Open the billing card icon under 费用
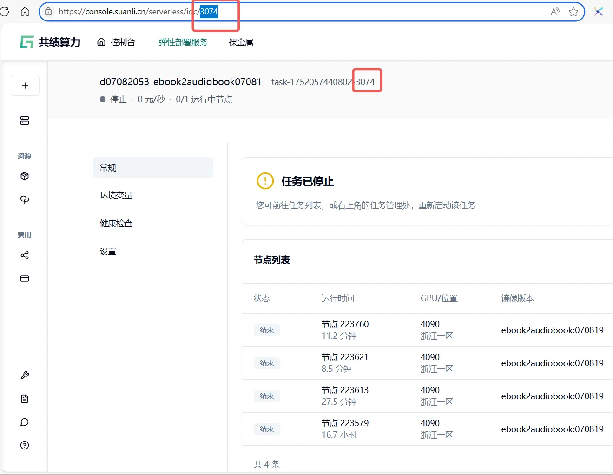This screenshot has height=475, width=613. pyautogui.click(x=25, y=278)
